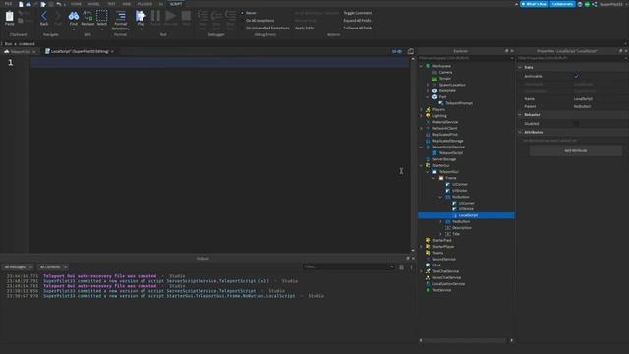Select the SCRIPT ribbon tab
This screenshot has width=629, height=354.
pos(176,4)
